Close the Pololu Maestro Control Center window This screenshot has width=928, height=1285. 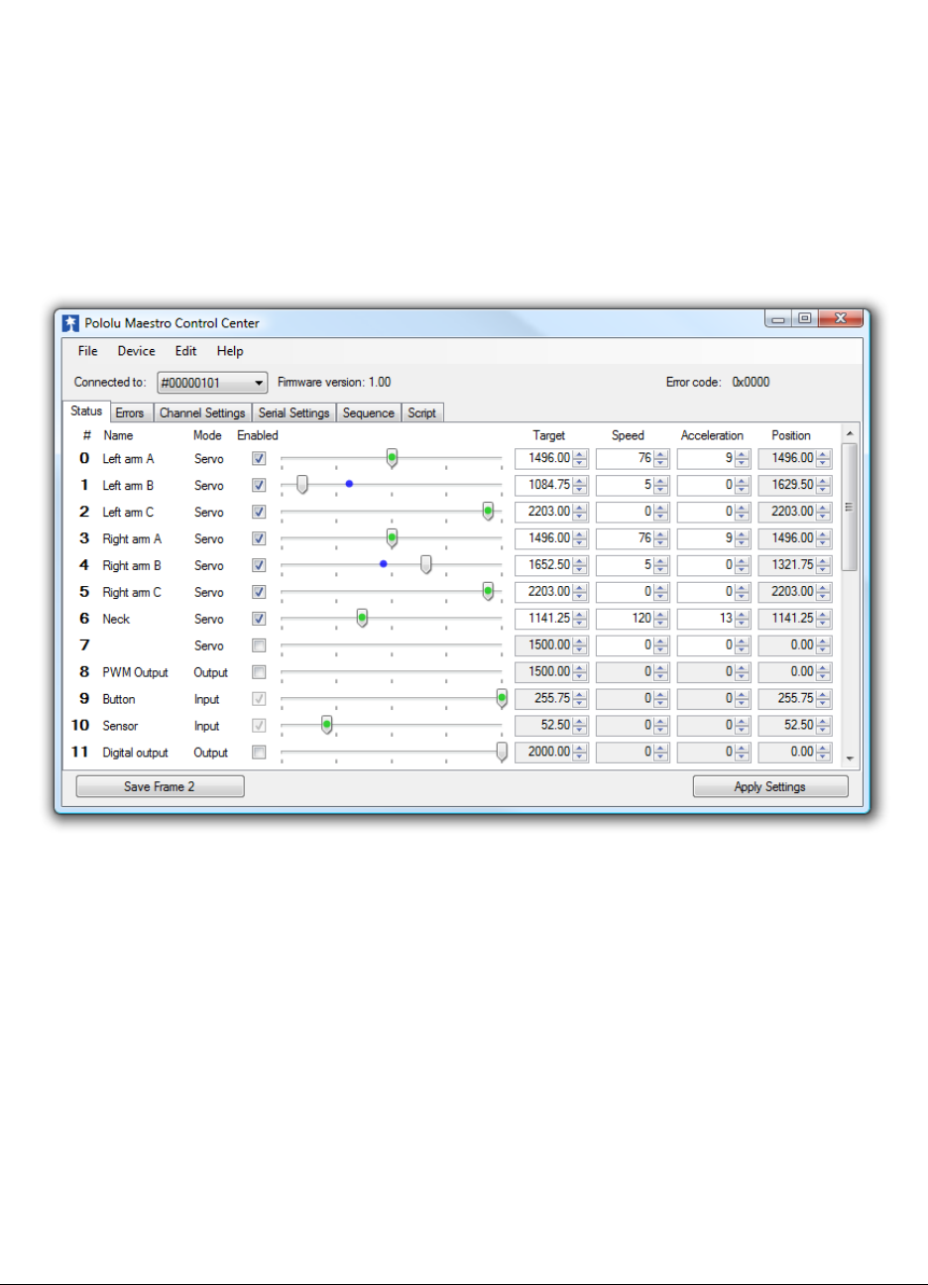pyautogui.click(x=841, y=319)
